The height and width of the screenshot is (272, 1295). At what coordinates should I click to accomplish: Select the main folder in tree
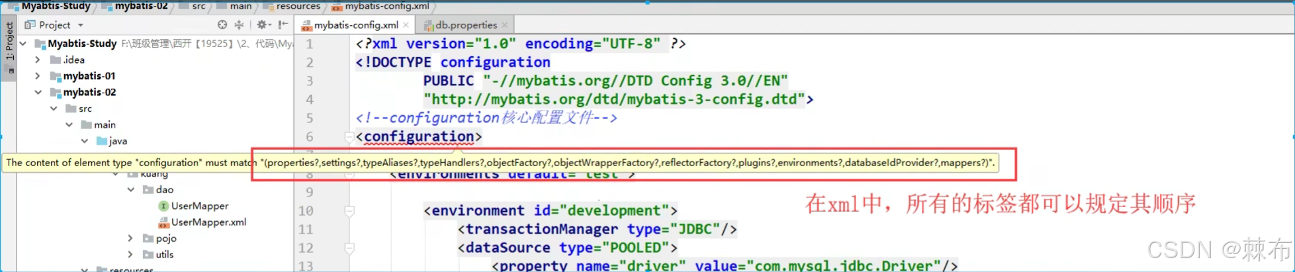pyautogui.click(x=105, y=124)
